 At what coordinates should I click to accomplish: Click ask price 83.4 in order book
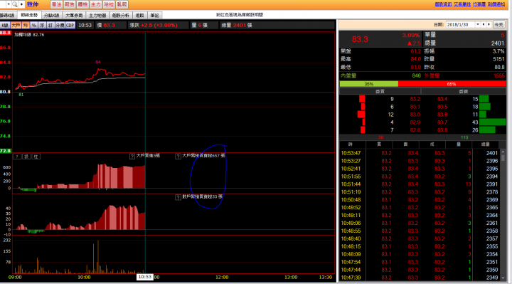pos(442,99)
